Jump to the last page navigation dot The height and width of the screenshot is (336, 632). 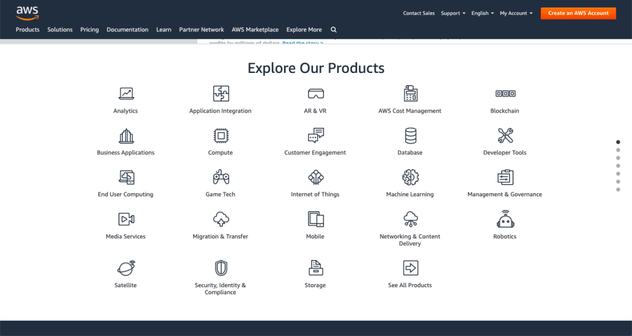point(618,190)
